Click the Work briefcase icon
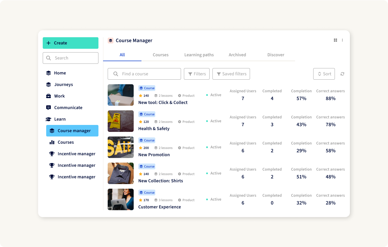This screenshot has height=247, width=388. coord(48,96)
